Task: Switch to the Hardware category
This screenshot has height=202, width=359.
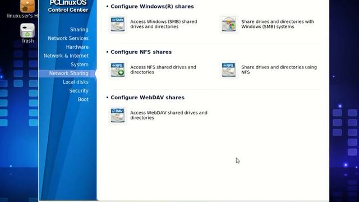Action: [77, 47]
